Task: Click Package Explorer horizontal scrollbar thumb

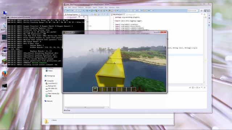Action: pos(85,107)
